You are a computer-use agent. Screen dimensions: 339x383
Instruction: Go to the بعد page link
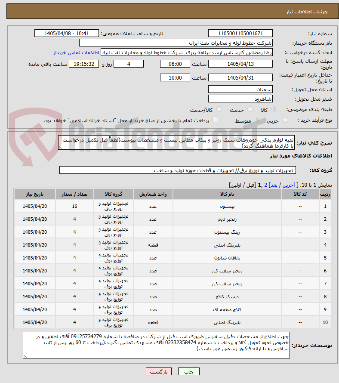(274, 185)
